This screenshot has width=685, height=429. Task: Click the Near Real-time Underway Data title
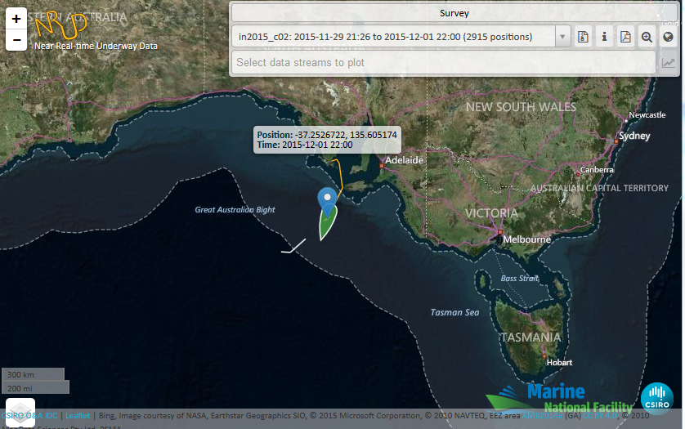point(96,46)
